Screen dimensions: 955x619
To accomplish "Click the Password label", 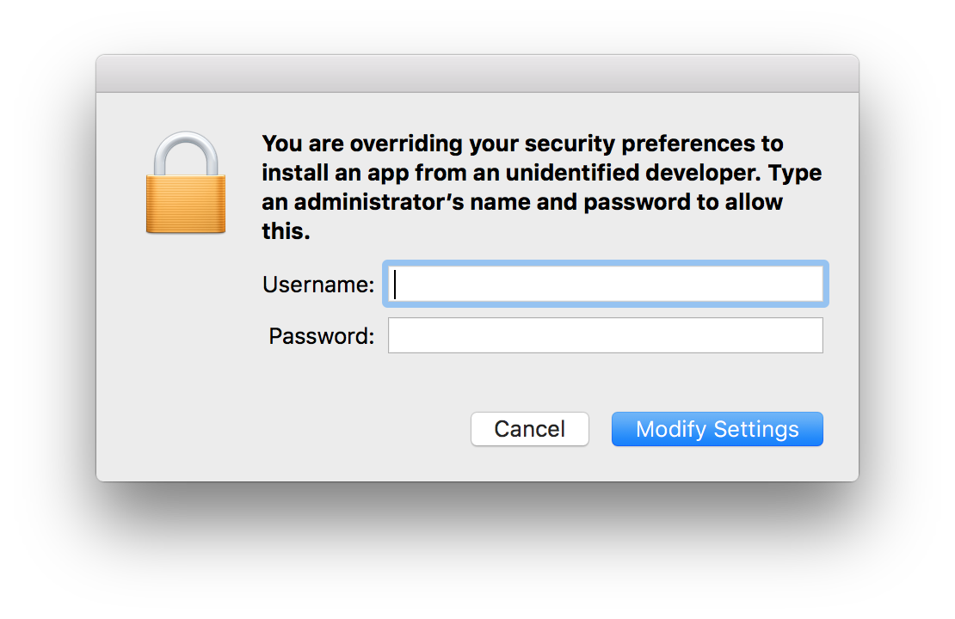I will (x=322, y=336).
